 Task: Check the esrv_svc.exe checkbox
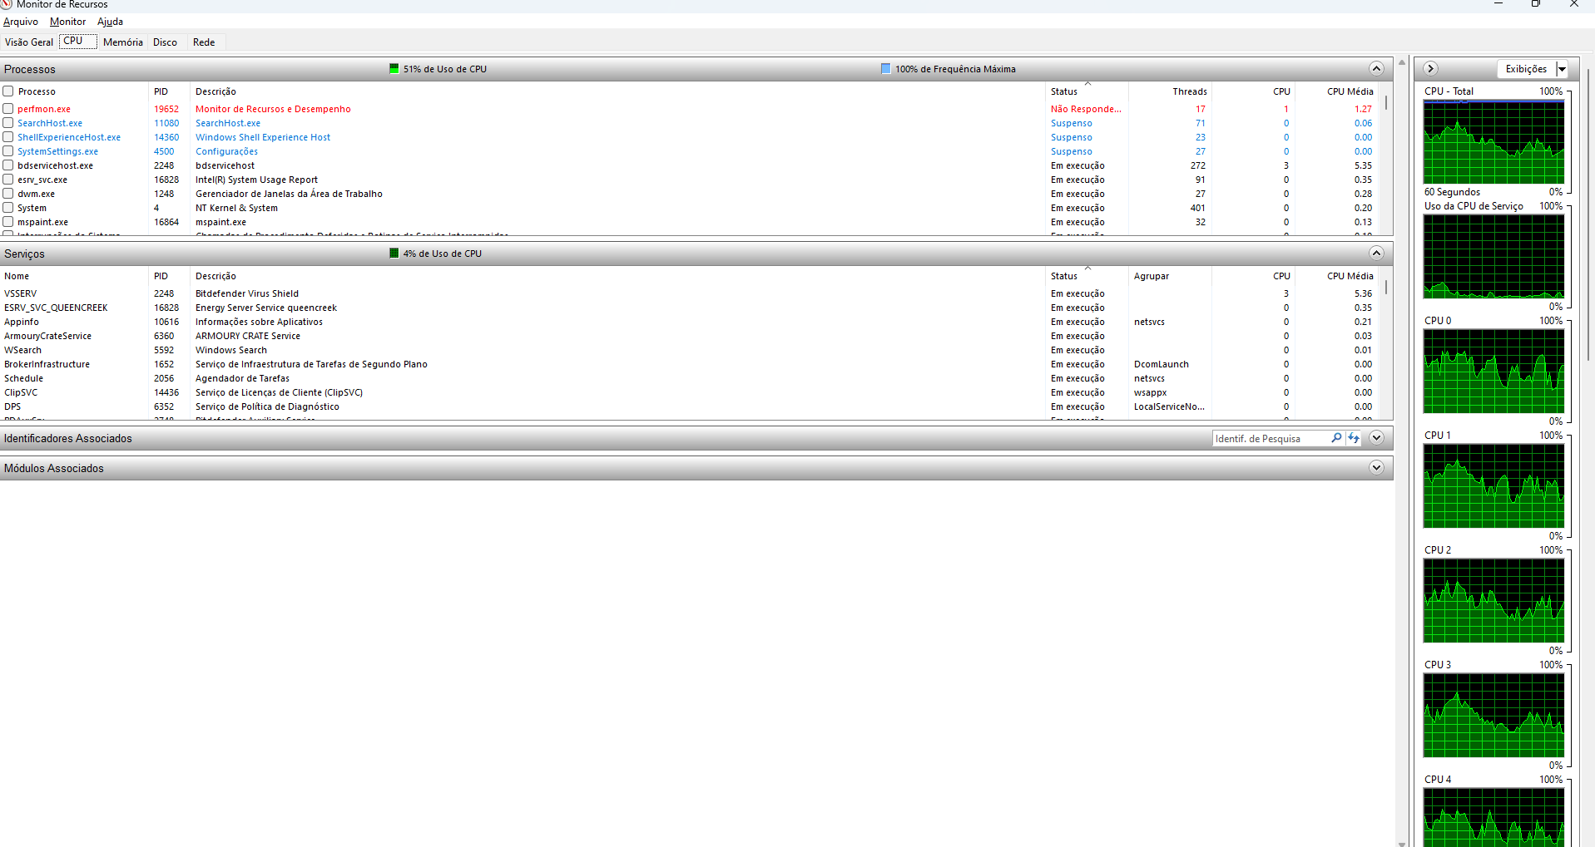(8, 180)
